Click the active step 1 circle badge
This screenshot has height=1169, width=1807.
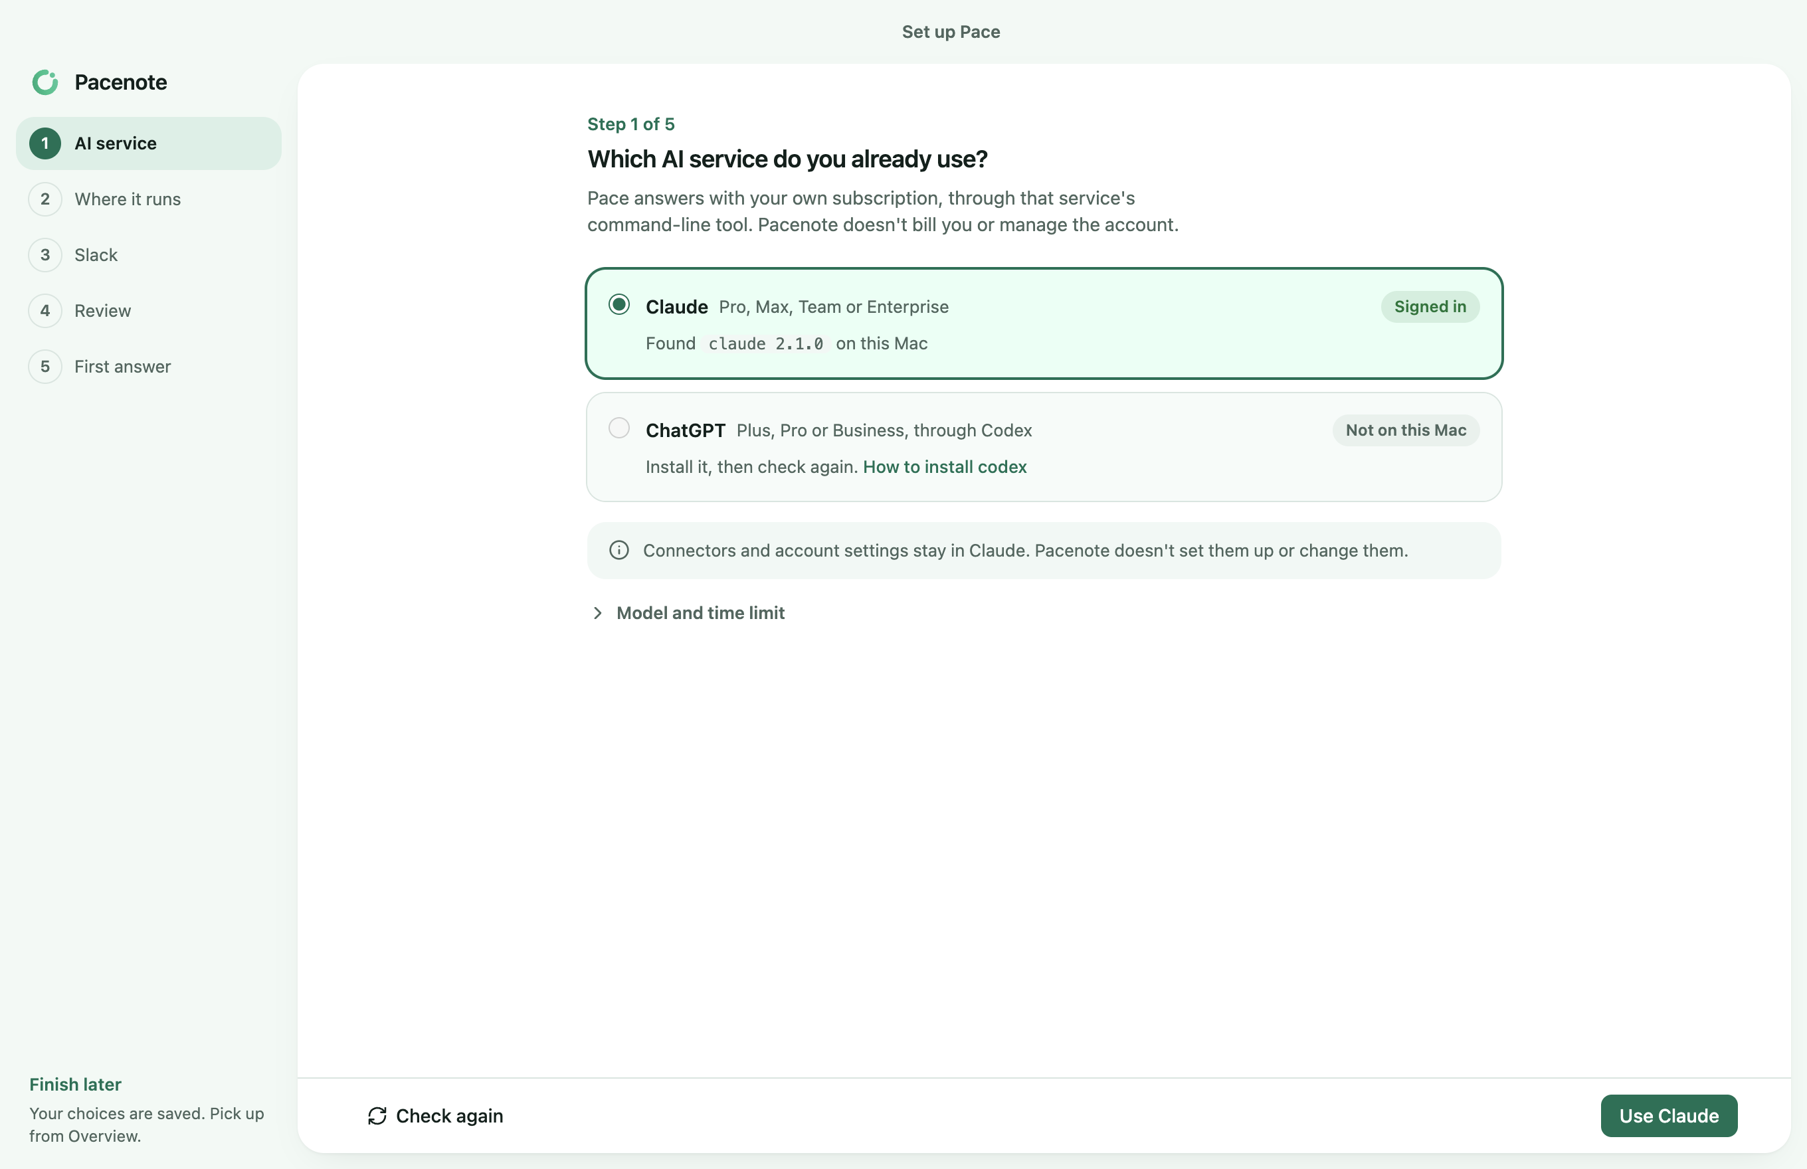45,143
